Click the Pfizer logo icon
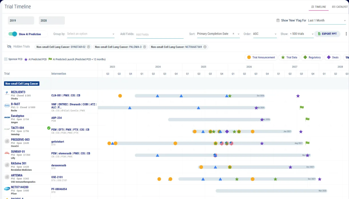 [x=7, y=189]
